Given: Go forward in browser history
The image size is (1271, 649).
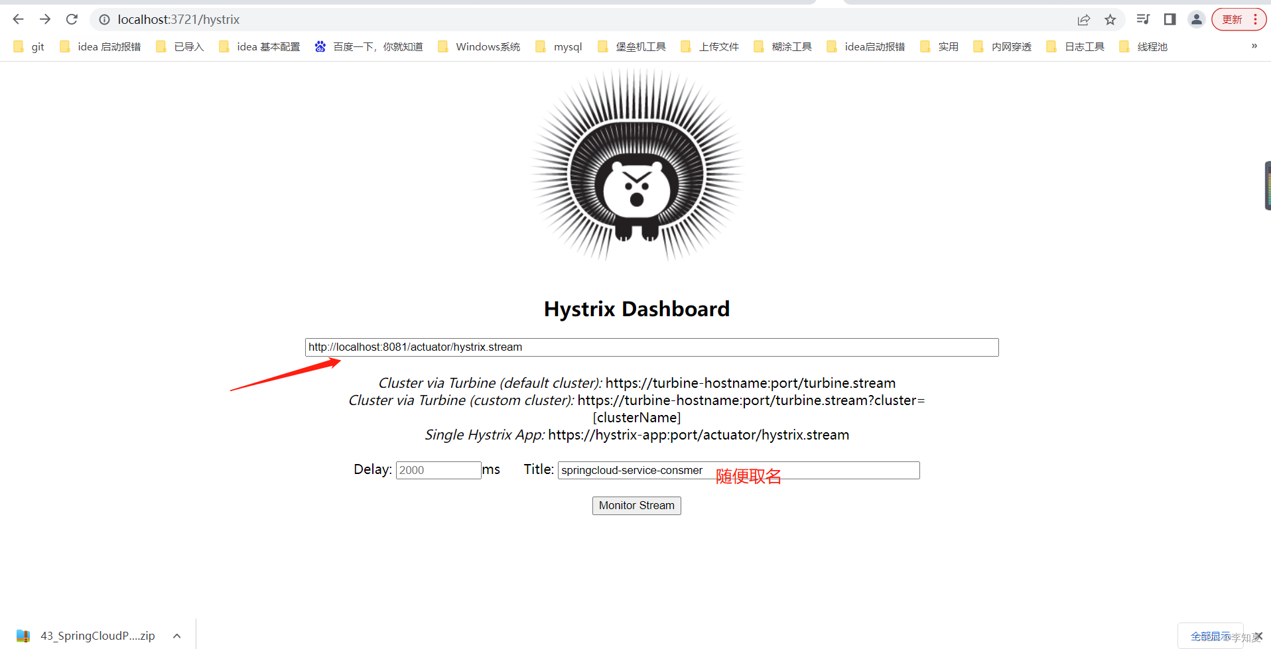Looking at the screenshot, I should pos(45,19).
